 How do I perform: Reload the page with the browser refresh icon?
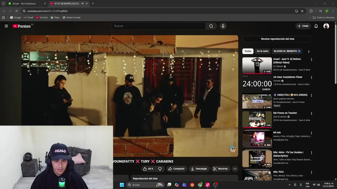16,11
